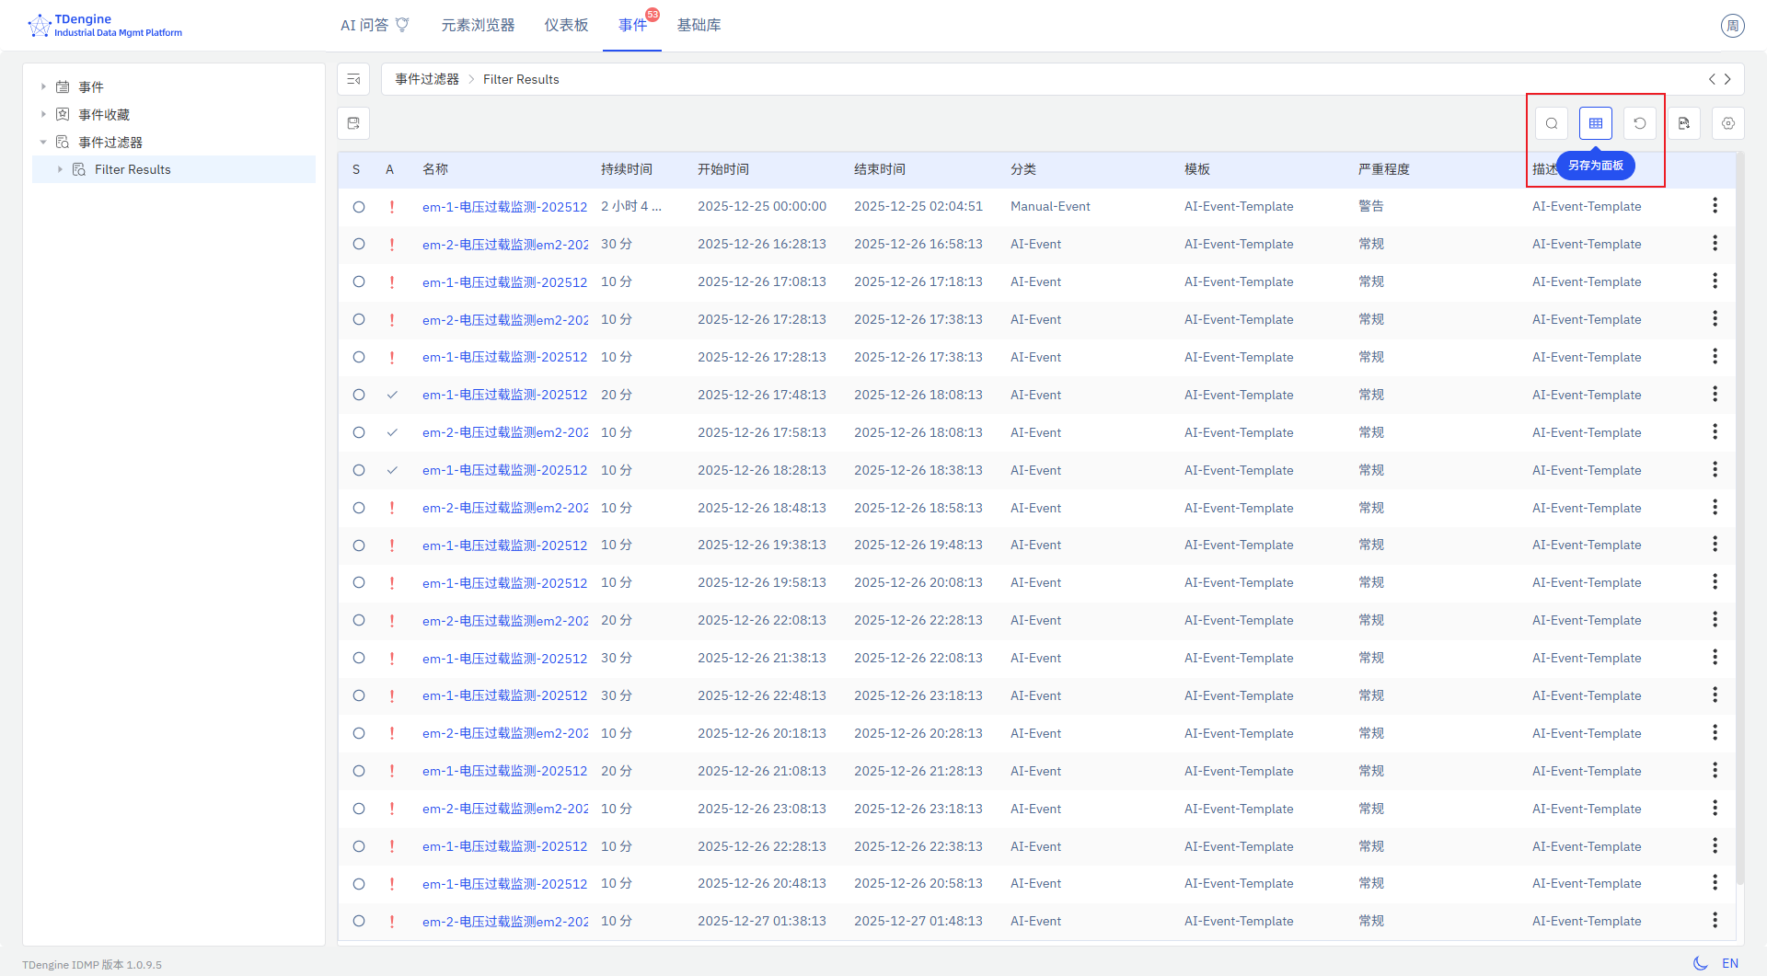Open the column settings gear icon

click(x=1728, y=123)
